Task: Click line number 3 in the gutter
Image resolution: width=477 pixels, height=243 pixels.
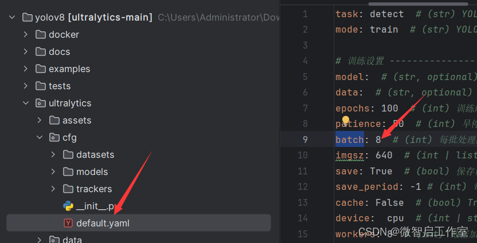Action: [305, 45]
